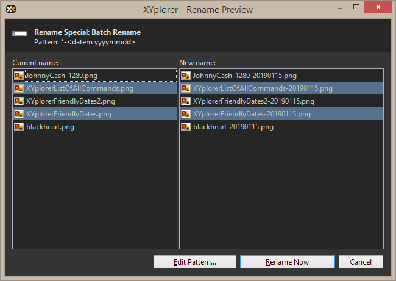The image size is (396, 281).
Task: Click the Batch Rename icon in the header
Action: [x=19, y=34]
